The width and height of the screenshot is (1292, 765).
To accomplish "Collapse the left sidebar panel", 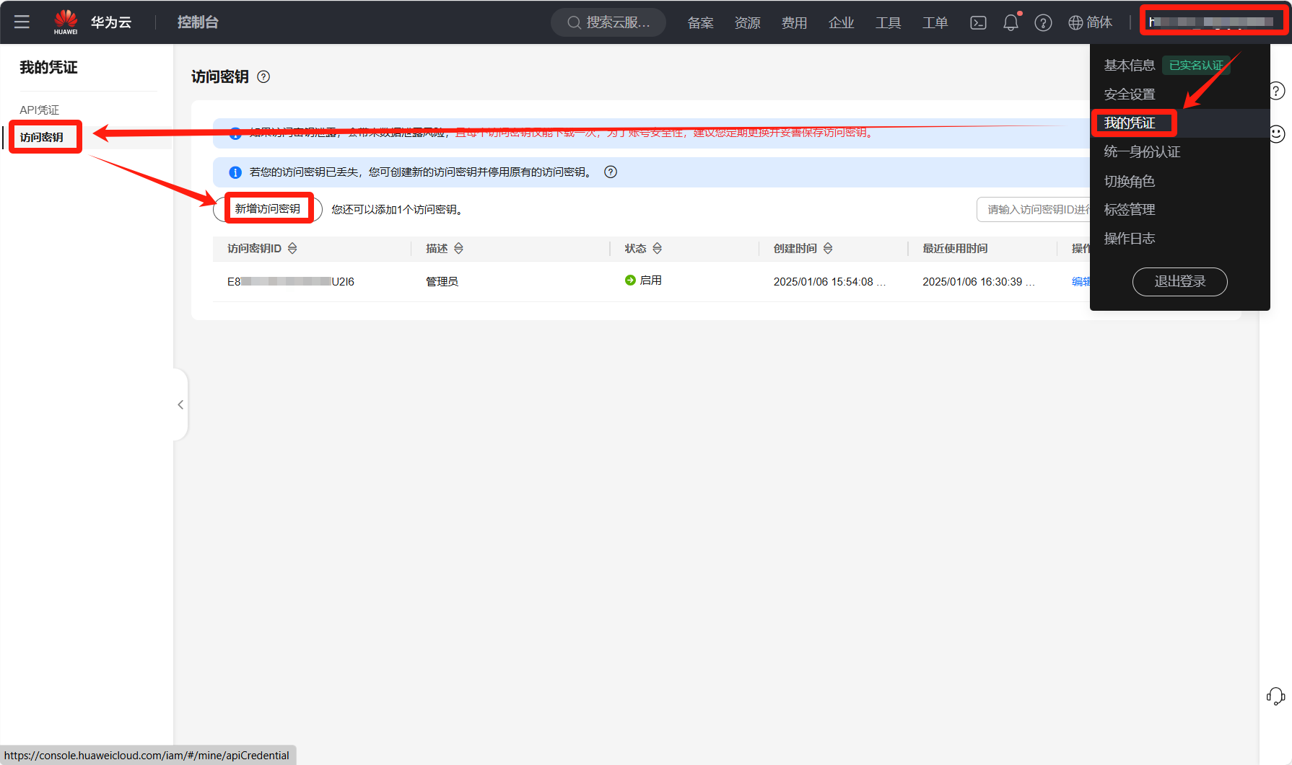I will 180,404.
